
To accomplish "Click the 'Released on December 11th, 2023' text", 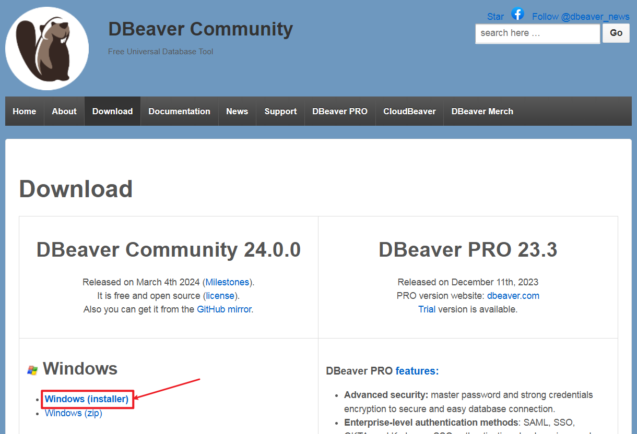I will pyautogui.click(x=468, y=282).
